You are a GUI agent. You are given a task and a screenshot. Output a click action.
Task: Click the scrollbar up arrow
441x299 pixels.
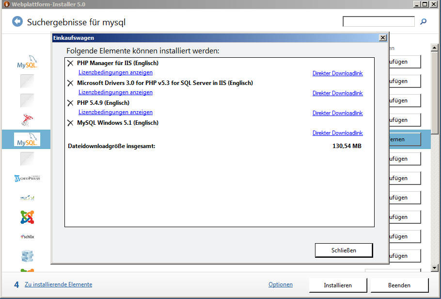(435, 48)
